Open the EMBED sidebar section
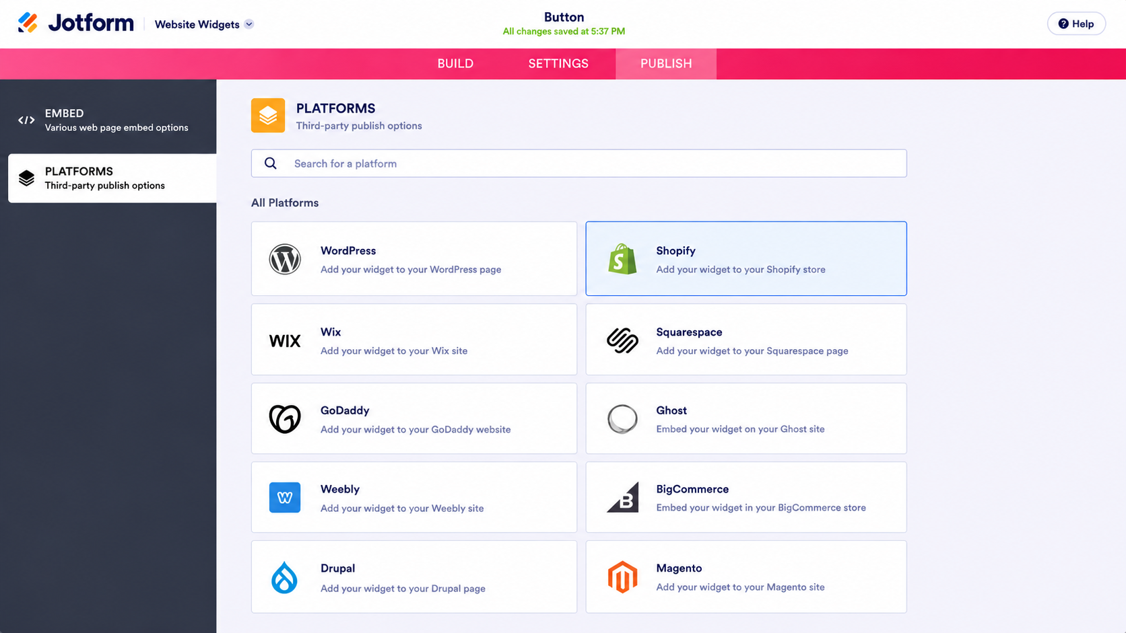Viewport: 1126px width, 633px height. click(x=108, y=120)
